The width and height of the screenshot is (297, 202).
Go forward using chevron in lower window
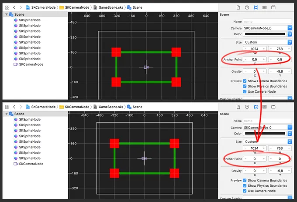pos(21,107)
